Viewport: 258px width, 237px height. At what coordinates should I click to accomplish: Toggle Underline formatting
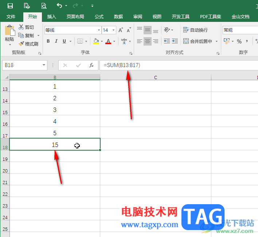click(64, 41)
